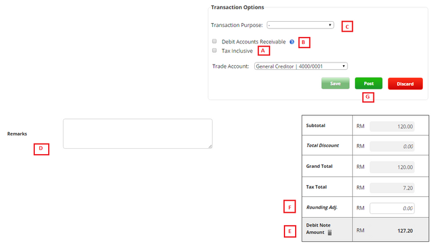This screenshot has height=243, width=432.
Task: Click the red marker labeled G
Action: pyautogui.click(x=368, y=97)
